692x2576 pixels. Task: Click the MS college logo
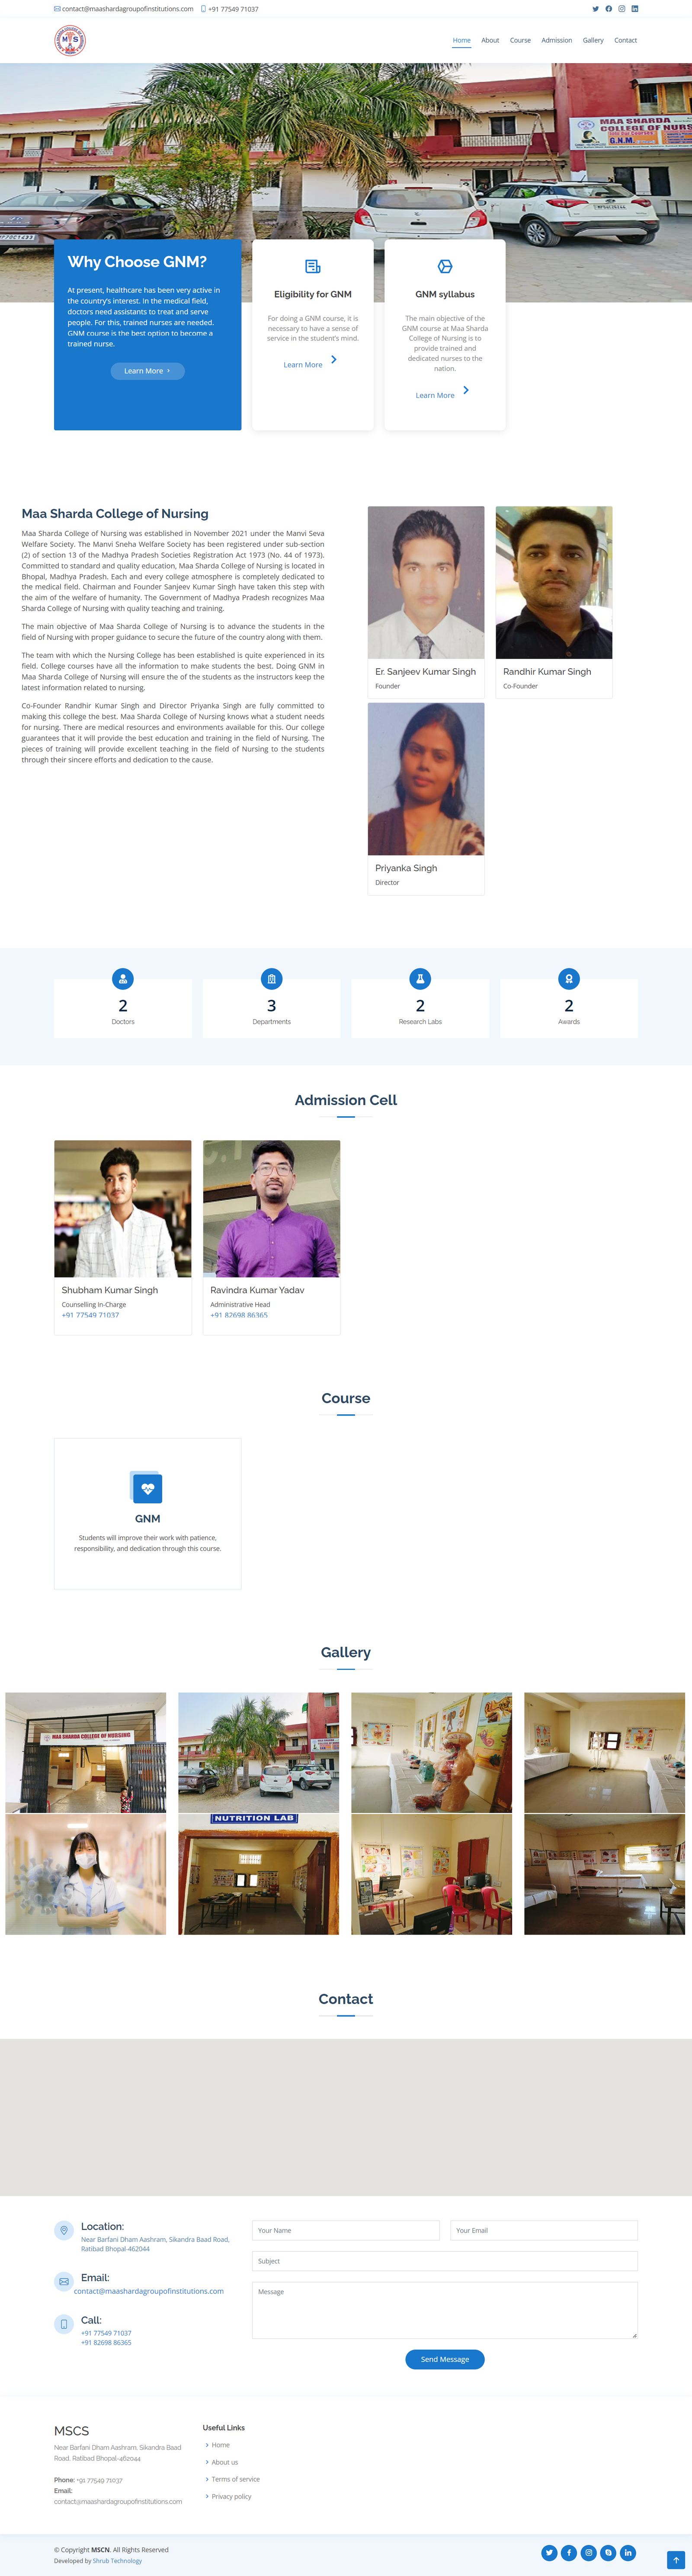click(x=70, y=41)
